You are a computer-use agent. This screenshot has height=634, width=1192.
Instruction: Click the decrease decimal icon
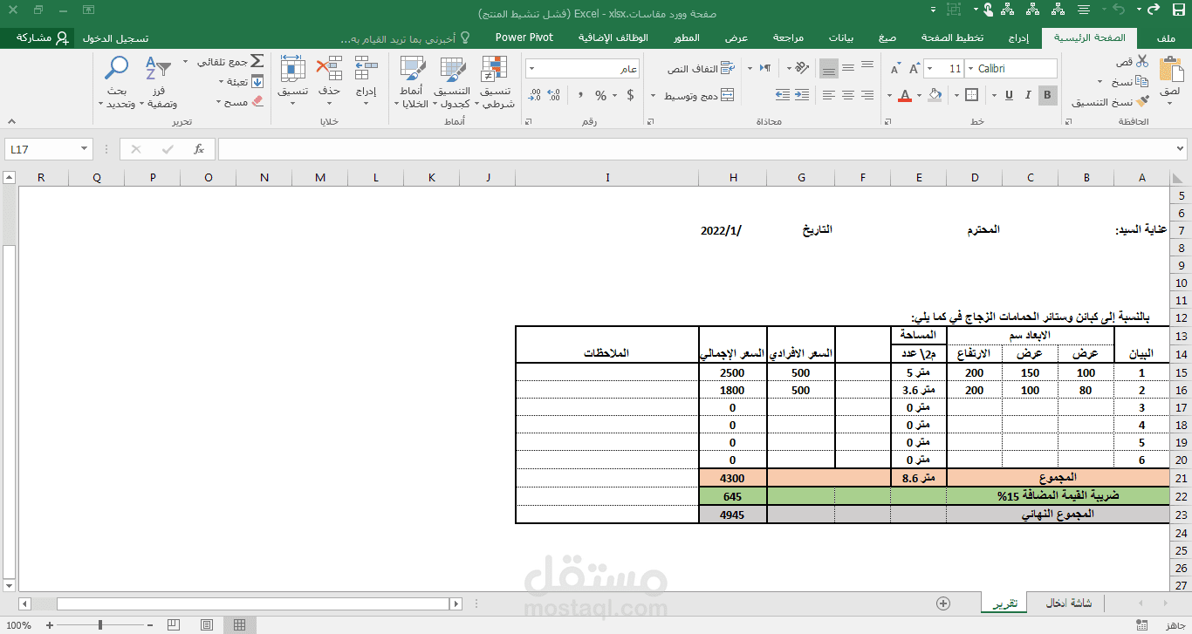pyautogui.click(x=534, y=95)
